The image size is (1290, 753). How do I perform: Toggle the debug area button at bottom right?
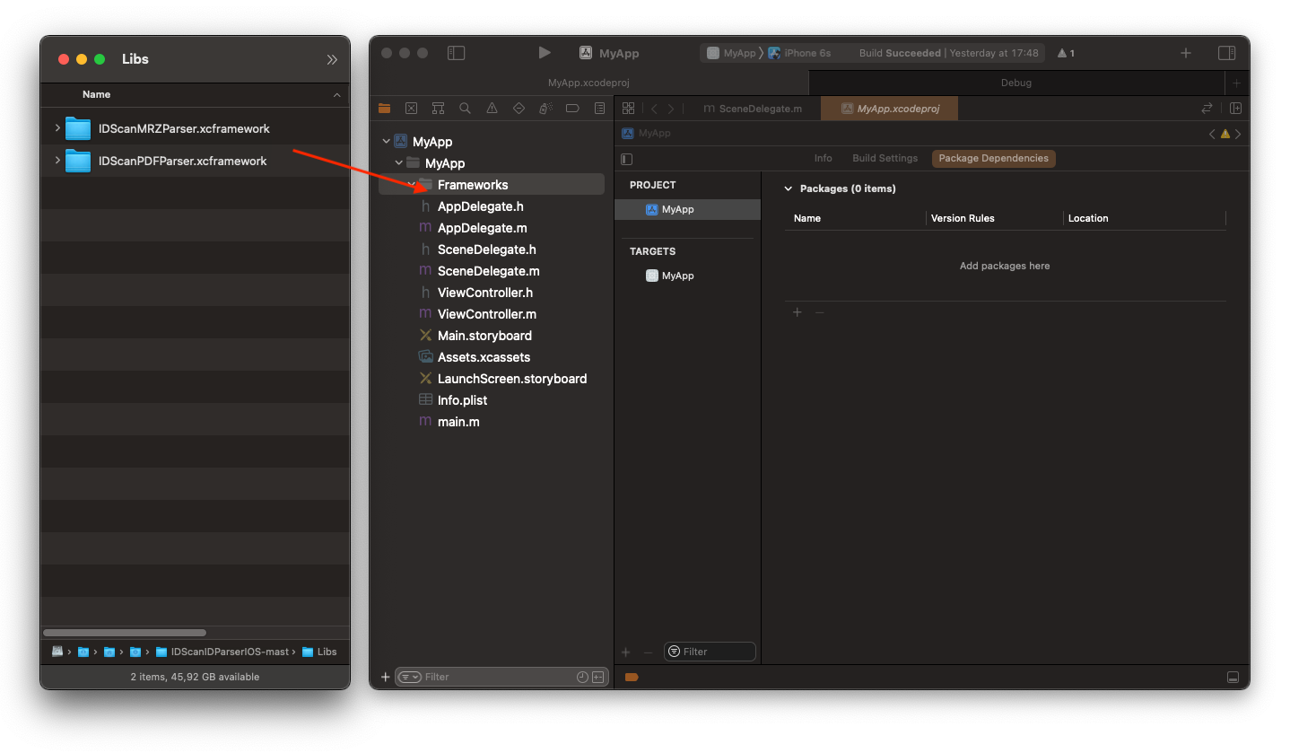click(1233, 677)
